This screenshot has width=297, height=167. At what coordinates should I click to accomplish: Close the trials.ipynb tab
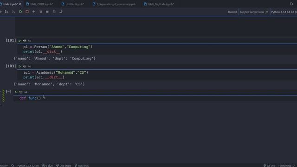pos(20,4)
